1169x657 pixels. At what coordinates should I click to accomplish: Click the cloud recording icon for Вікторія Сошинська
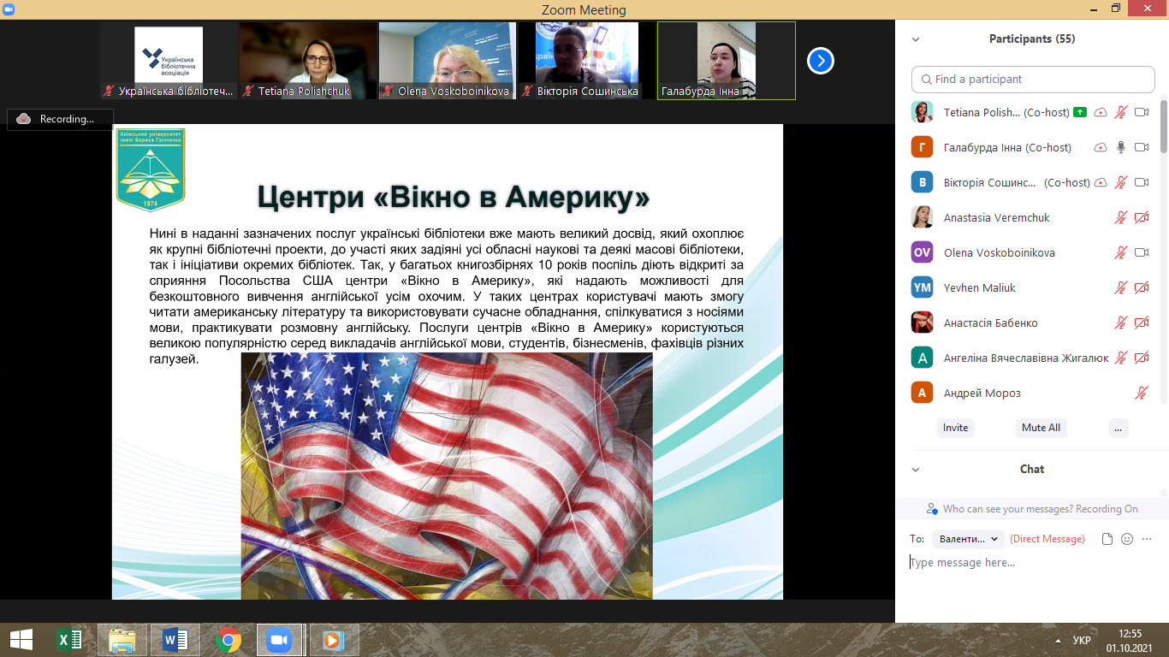pyautogui.click(x=1101, y=183)
